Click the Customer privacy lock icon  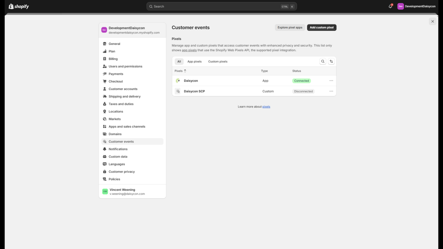click(105, 172)
